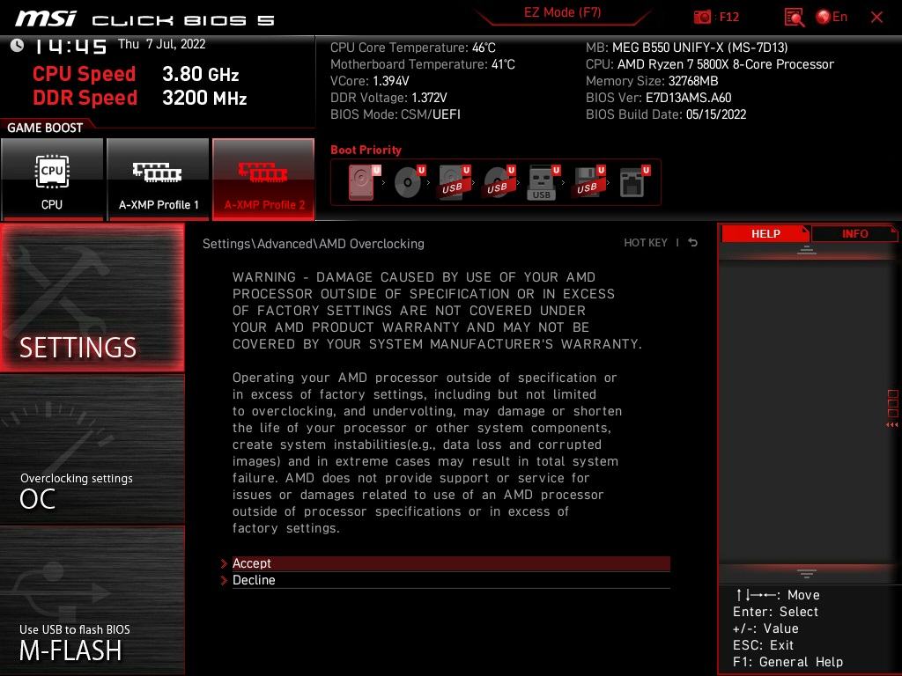Screen dimensions: 902x676
Task: Click the BIOS Mode: CSM/UEFI text
Action: coord(396,114)
